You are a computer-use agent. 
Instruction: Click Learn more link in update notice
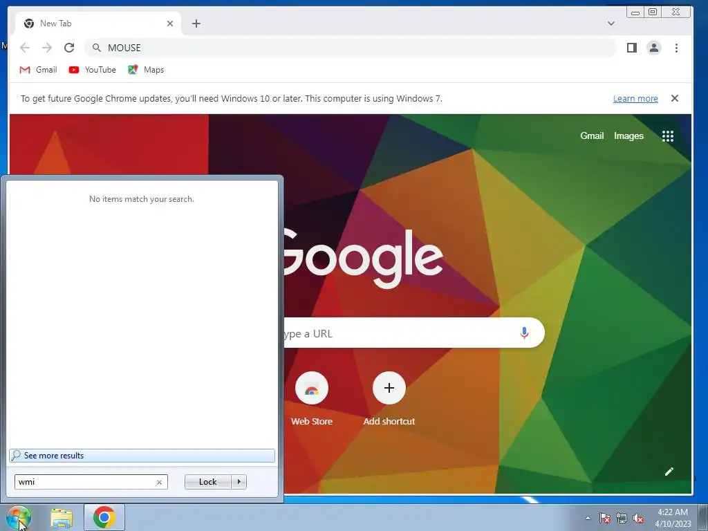635,98
